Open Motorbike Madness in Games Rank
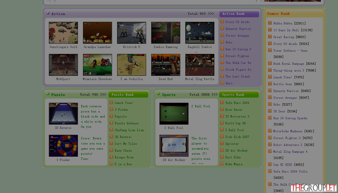The height and width of the screenshot is (193, 338). (288, 131)
